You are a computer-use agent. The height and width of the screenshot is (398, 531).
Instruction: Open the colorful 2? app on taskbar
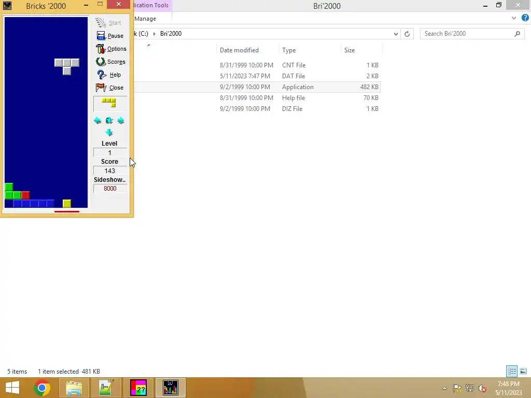coord(138,388)
